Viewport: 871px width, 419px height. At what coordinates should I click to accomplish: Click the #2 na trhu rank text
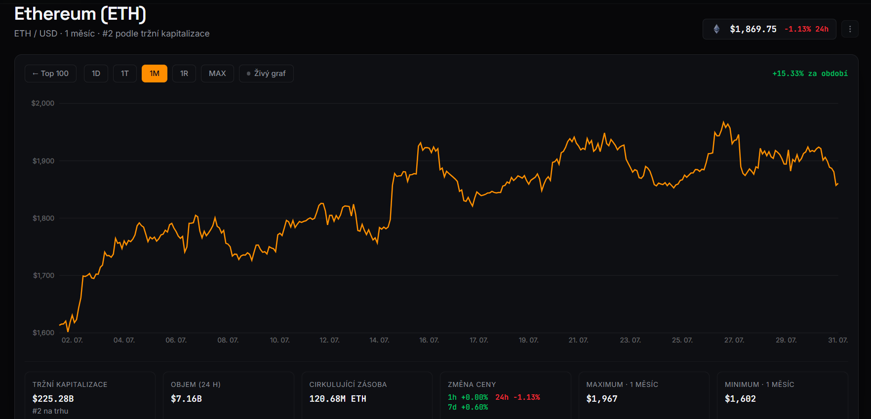tap(50, 411)
